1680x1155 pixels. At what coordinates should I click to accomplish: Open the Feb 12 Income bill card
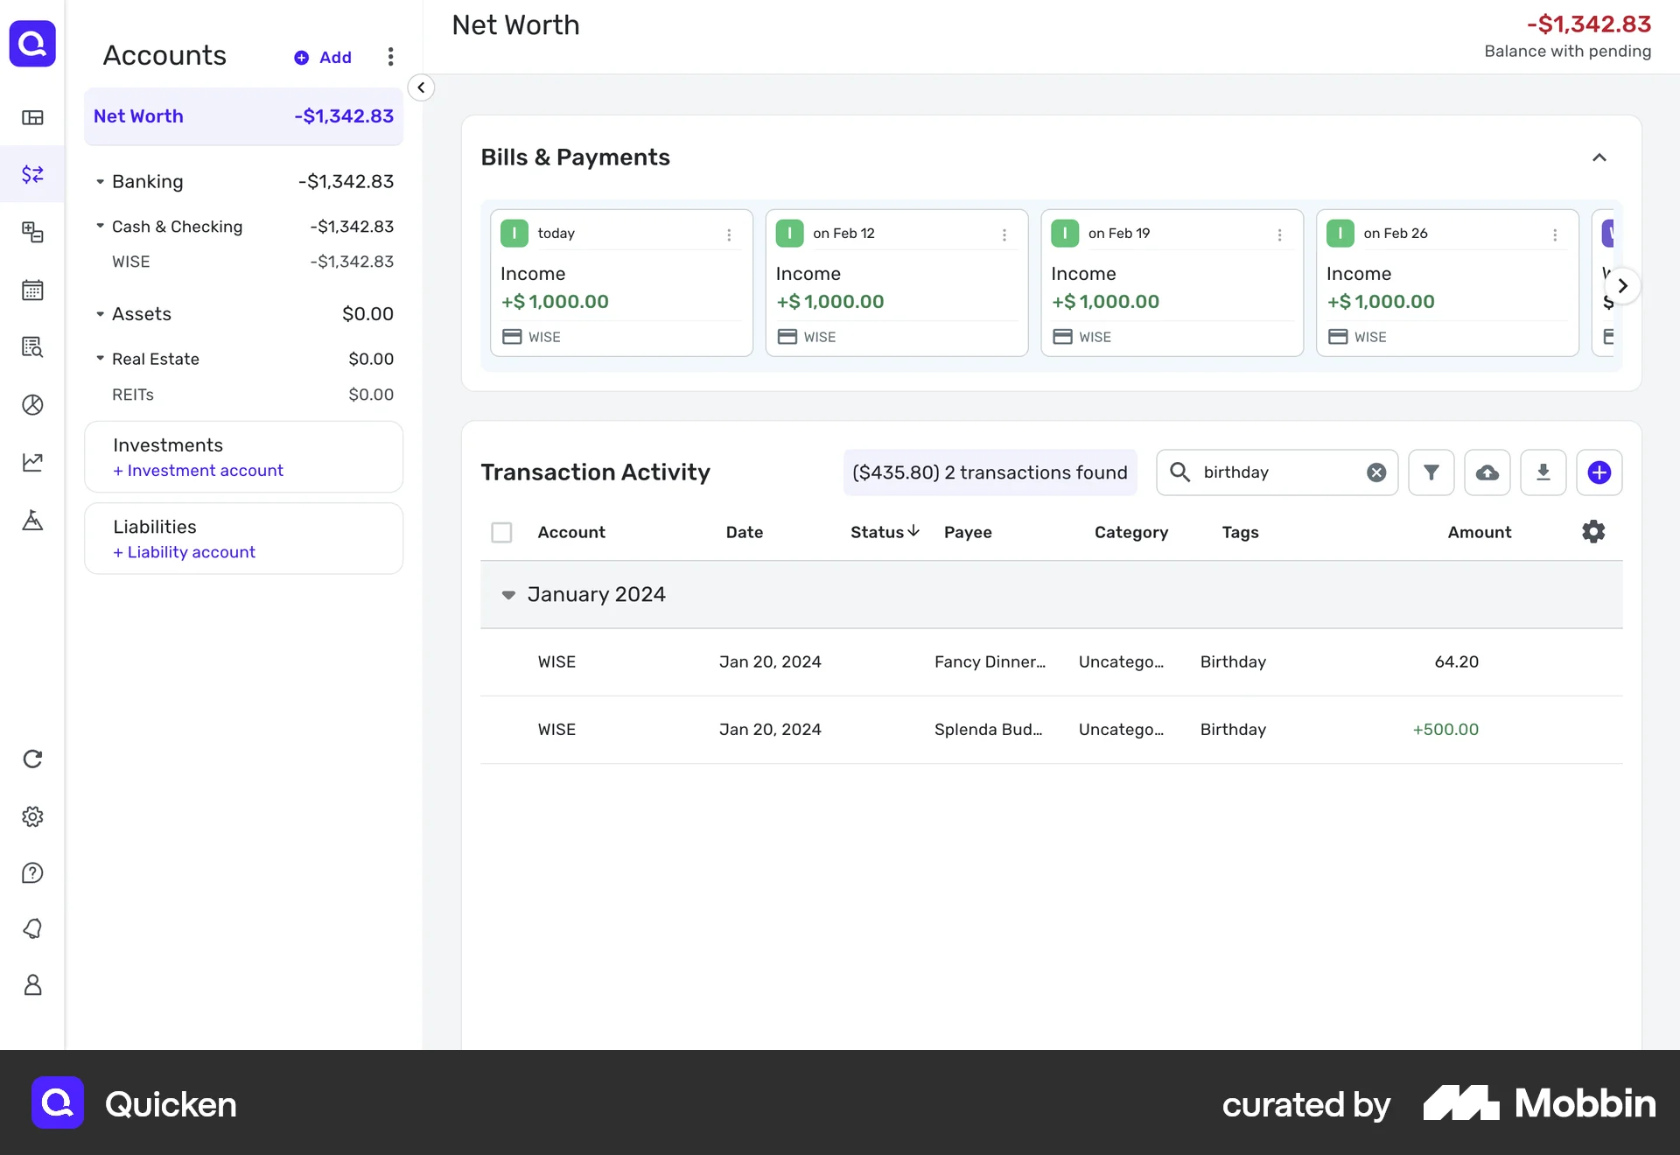coord(897,283)
